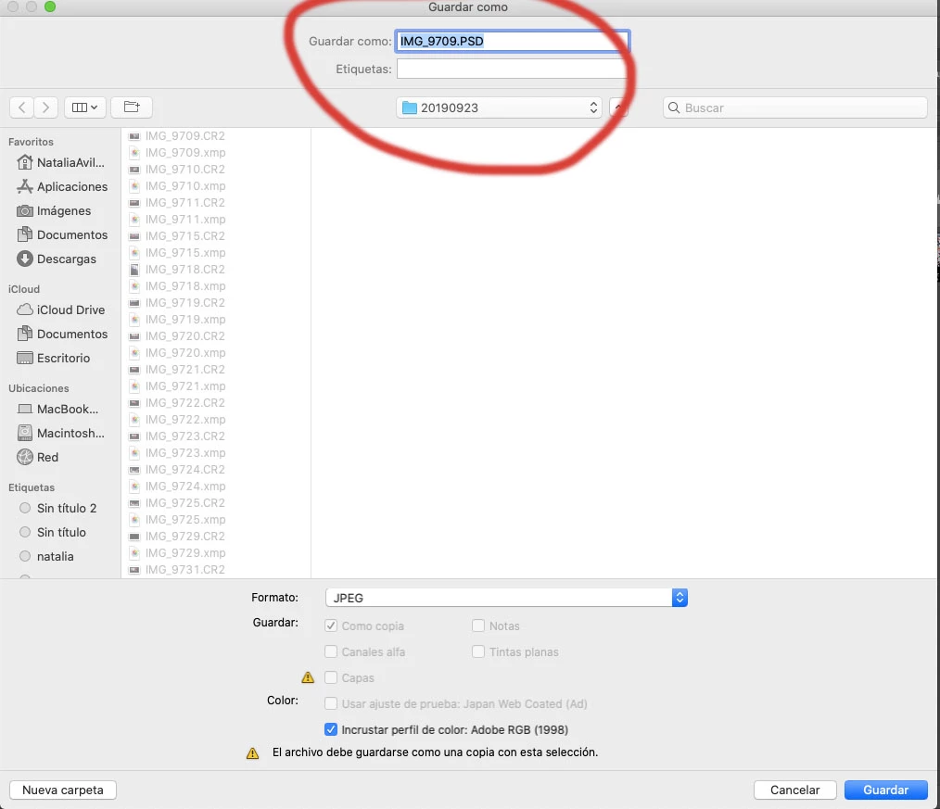Image resolution: width=940 pixels, height=809 pixels.
Task: Open Macintosh disk location
Action: tap(60, 433)
